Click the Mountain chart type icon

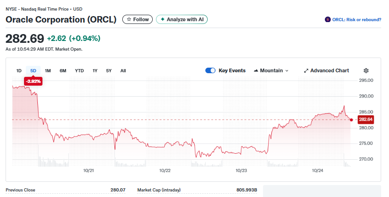coord(256,71)
